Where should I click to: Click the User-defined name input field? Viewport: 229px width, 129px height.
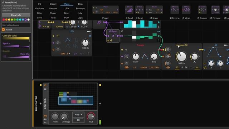pos(16,25)
